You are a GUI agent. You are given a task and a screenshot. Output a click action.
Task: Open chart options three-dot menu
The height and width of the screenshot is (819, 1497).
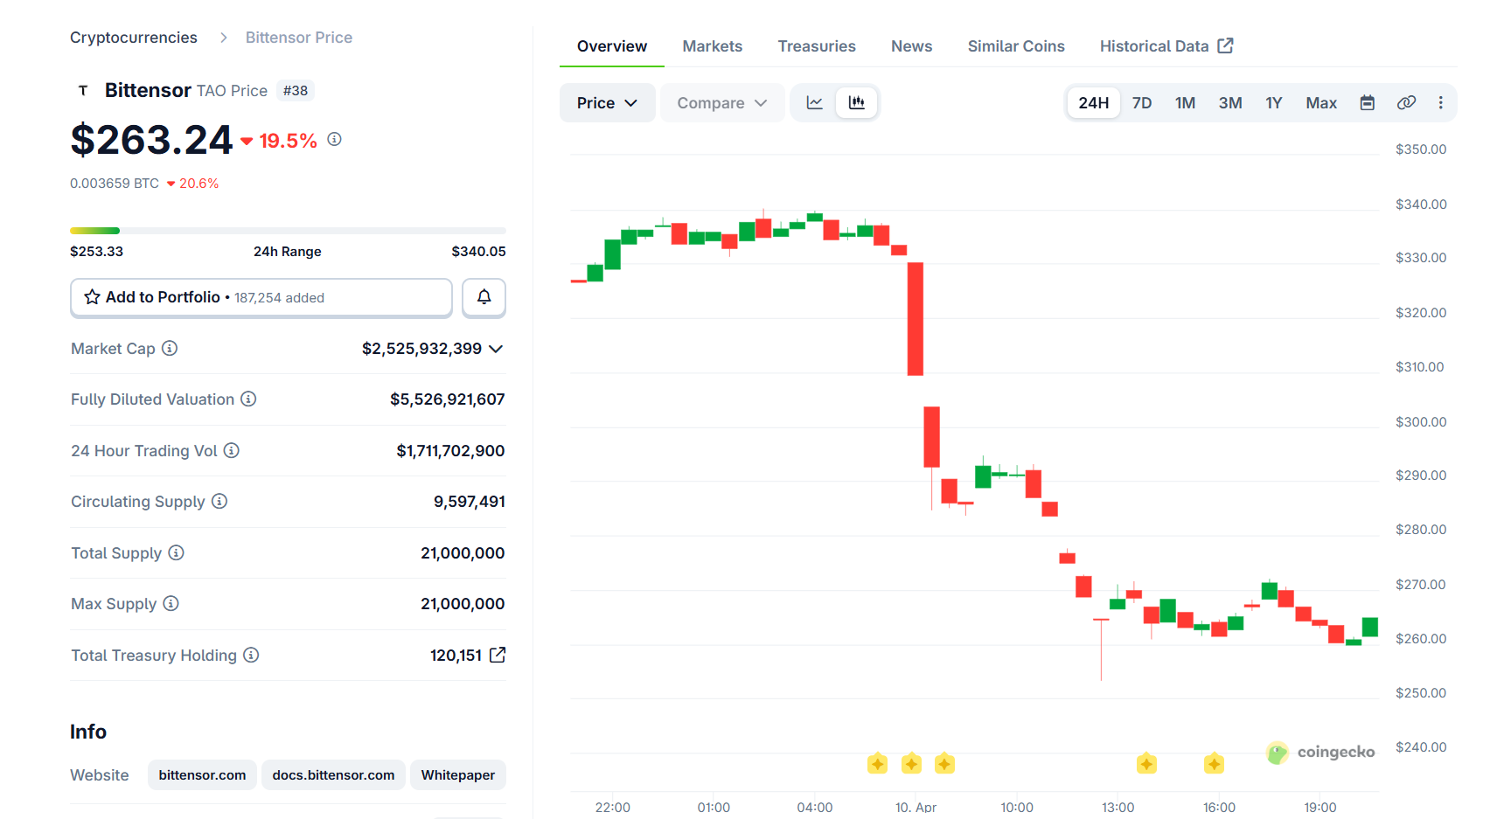(x=1440, y=103)
